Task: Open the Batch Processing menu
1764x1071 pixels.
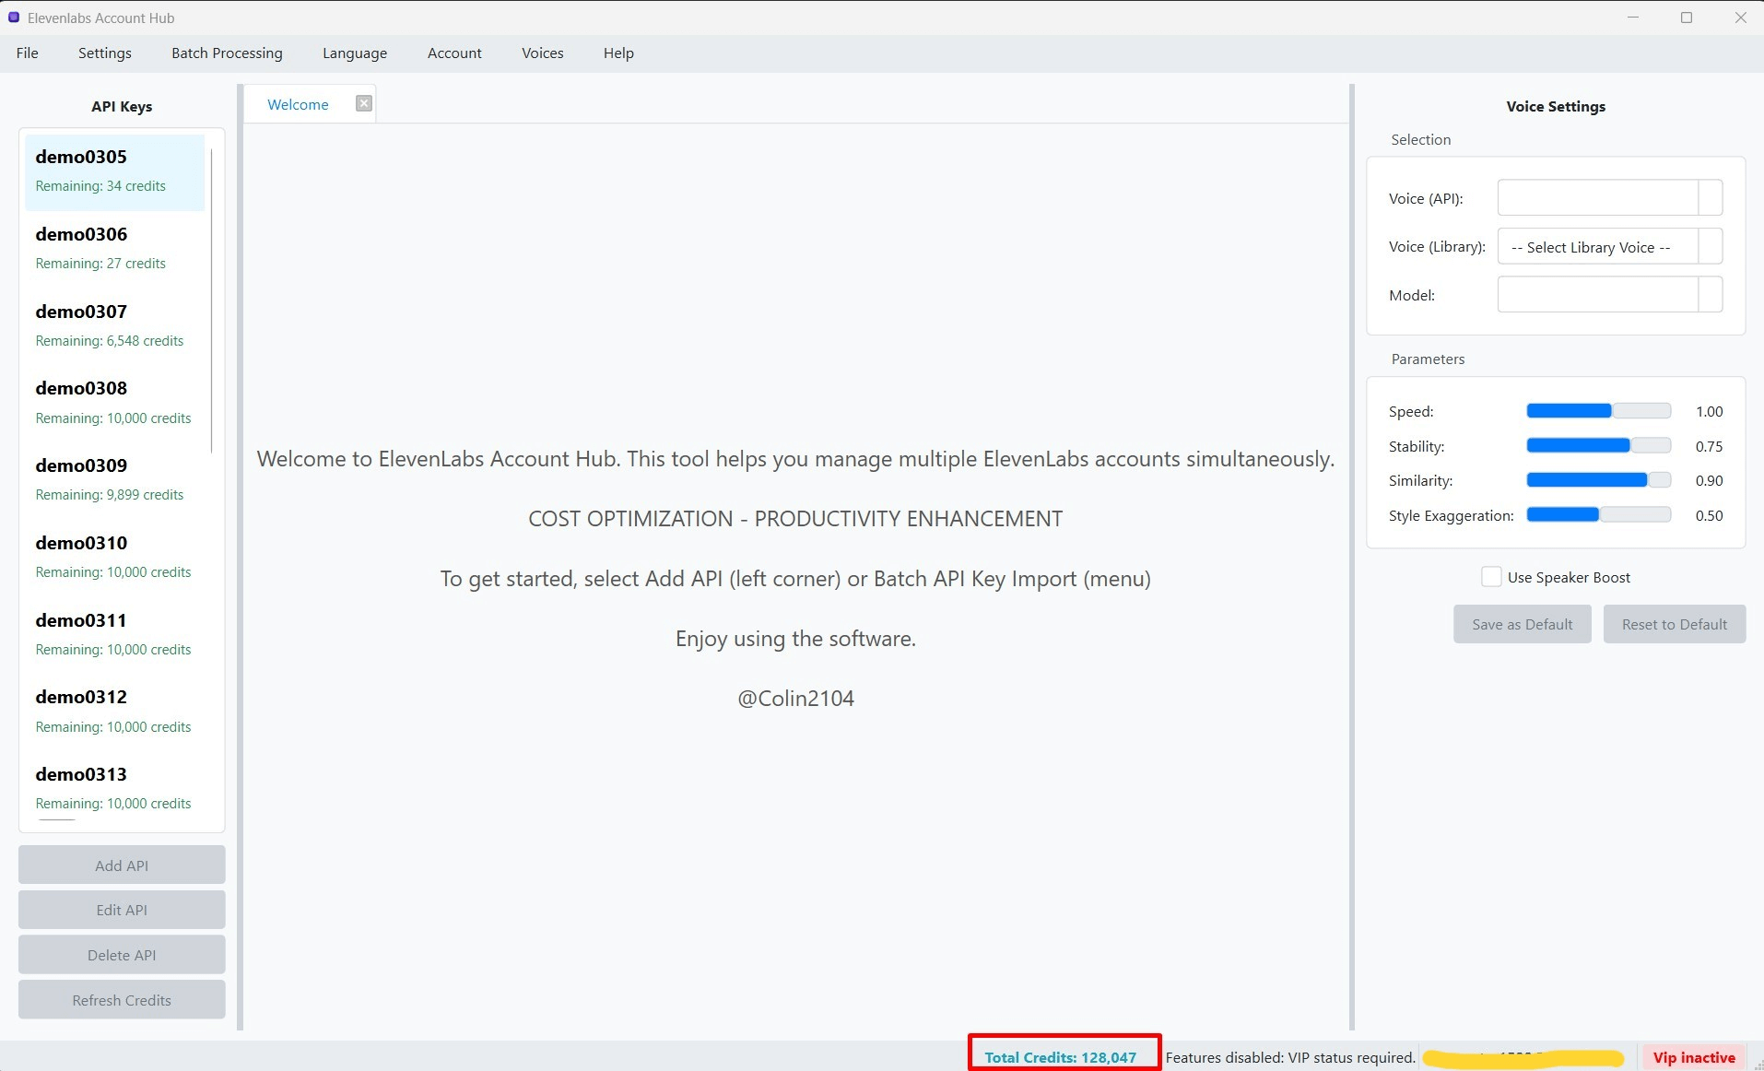Action: (227, 53)
